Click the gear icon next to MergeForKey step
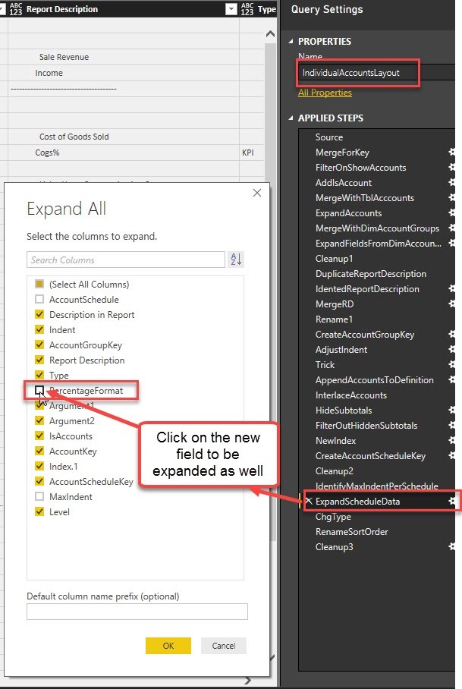Image resolution: width=462 pixels, height=689 pixels. pyautogui.click(x=451, y=152)
